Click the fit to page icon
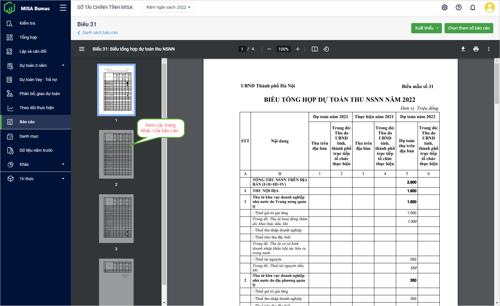The height and width of the screenshot is (306, 500). pyautogui.click(x=314, y=49)
